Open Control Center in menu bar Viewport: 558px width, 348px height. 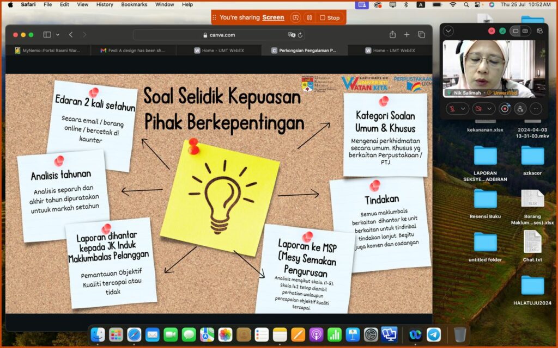point(478,4)
